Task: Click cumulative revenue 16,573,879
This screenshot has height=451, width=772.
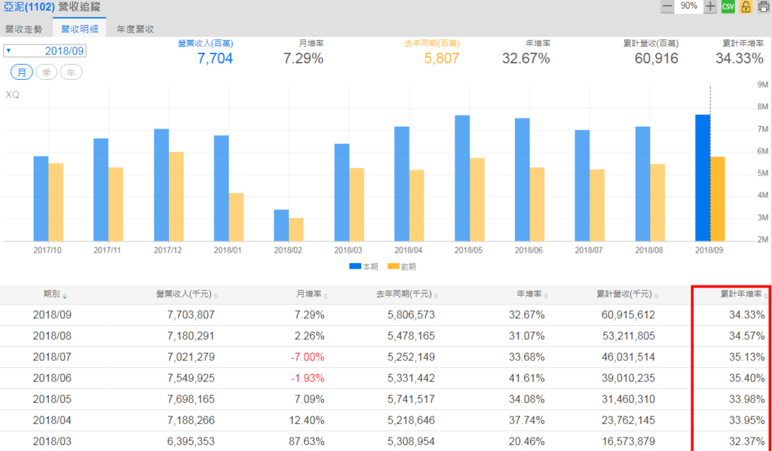Action: 628,442
